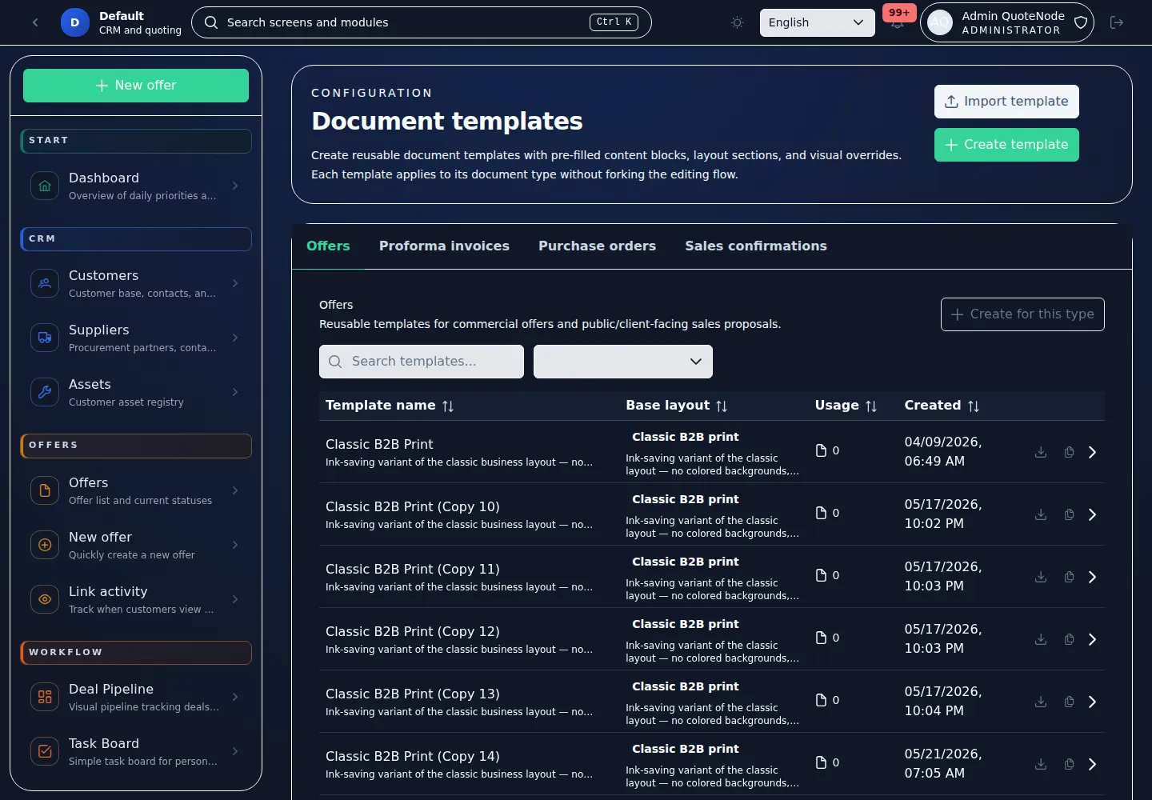Open Link activity in the sidebar
The width and height of the screenshot is (1152, 800).
pos(136,599)
